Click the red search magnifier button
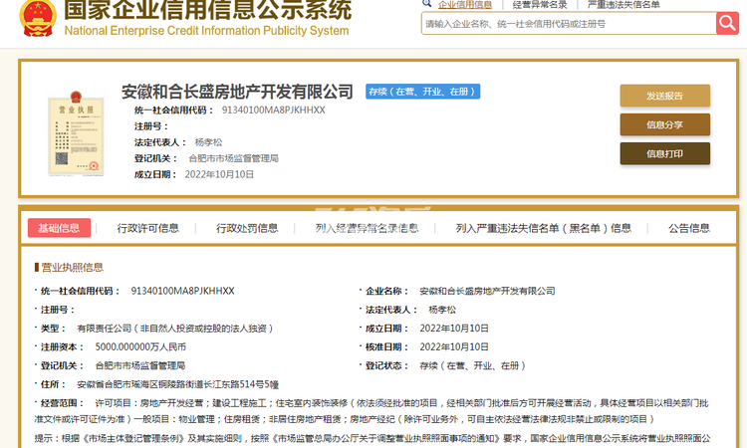Viewport: 747px width, 448px height. (727, 22)
